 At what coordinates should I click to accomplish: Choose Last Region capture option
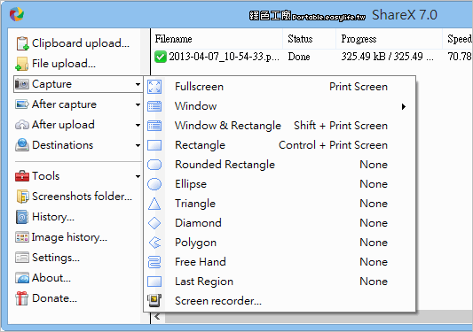280,282
